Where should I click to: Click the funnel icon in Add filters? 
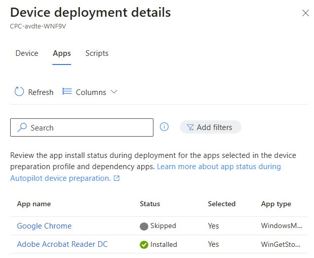190,127
